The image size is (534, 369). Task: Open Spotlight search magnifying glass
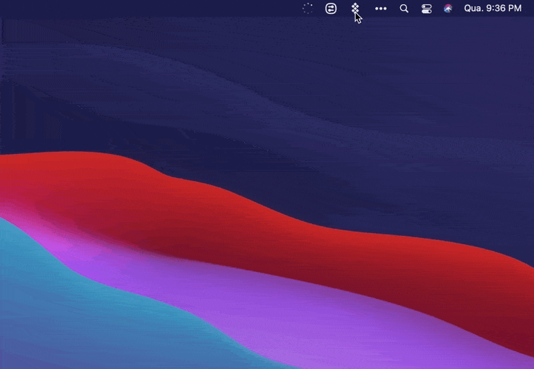click(x=404, y=8)
